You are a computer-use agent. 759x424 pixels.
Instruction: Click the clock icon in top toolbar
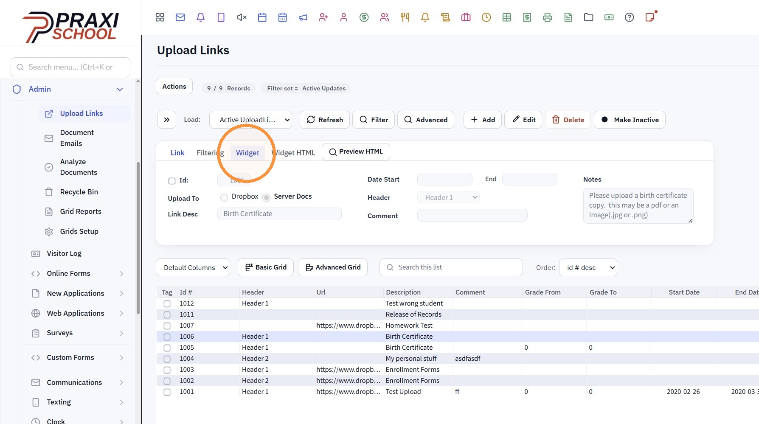[486, 17]
